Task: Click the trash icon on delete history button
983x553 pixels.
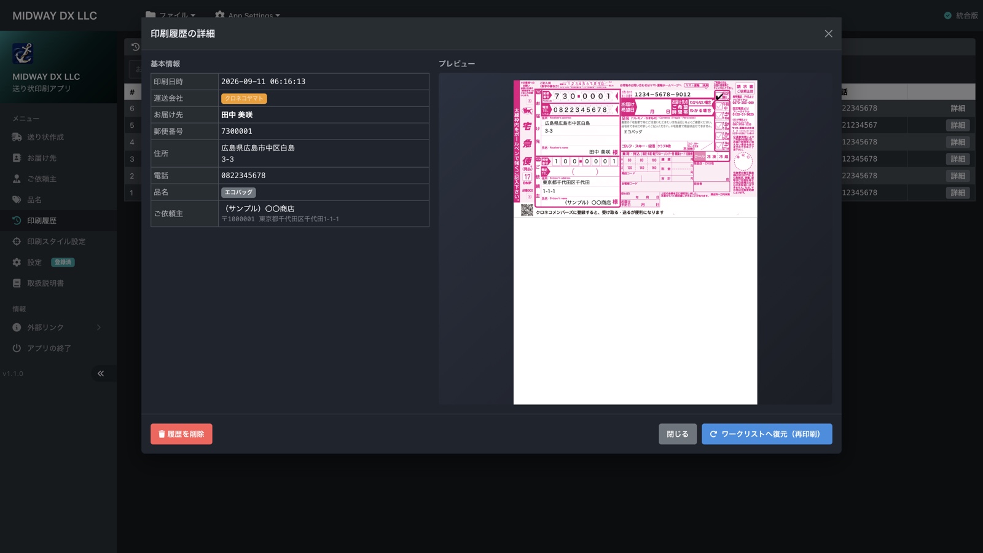Action: coord(162,434)
